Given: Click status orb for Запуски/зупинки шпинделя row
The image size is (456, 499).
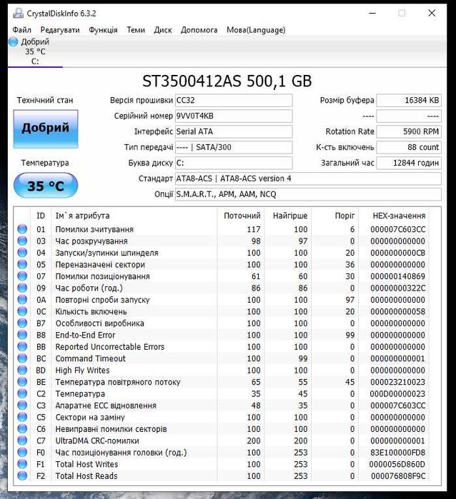Looking at the screenshot, I should tap(22, 253).
